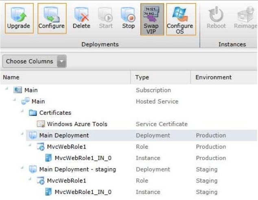Click the Main hosted service icon

[25, 101]
